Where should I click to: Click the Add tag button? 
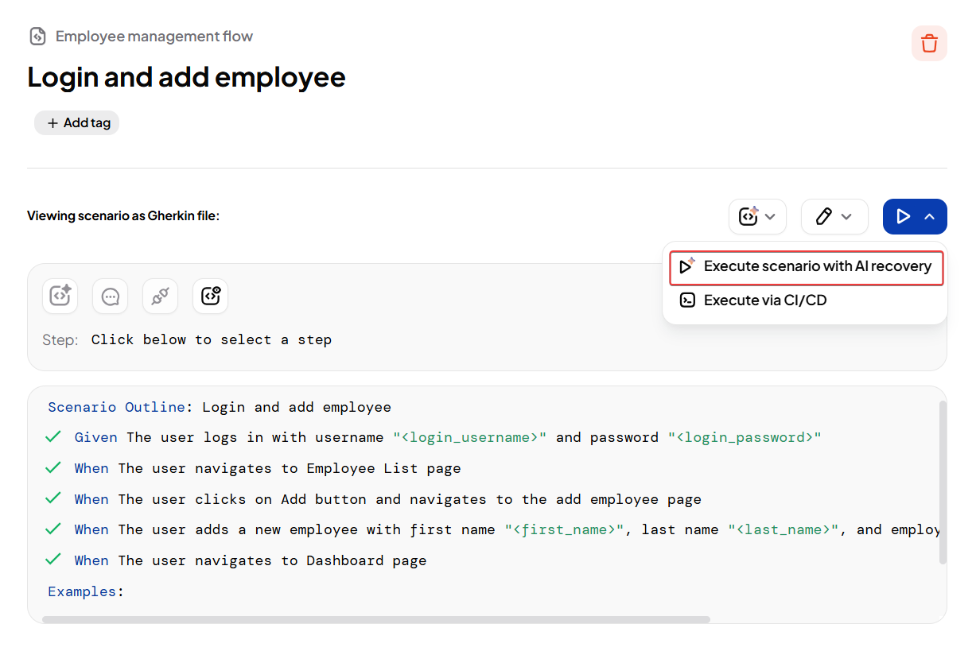[77, 123]
